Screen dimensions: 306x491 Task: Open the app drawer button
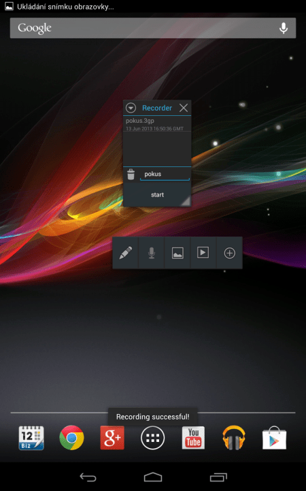point(153,438)
